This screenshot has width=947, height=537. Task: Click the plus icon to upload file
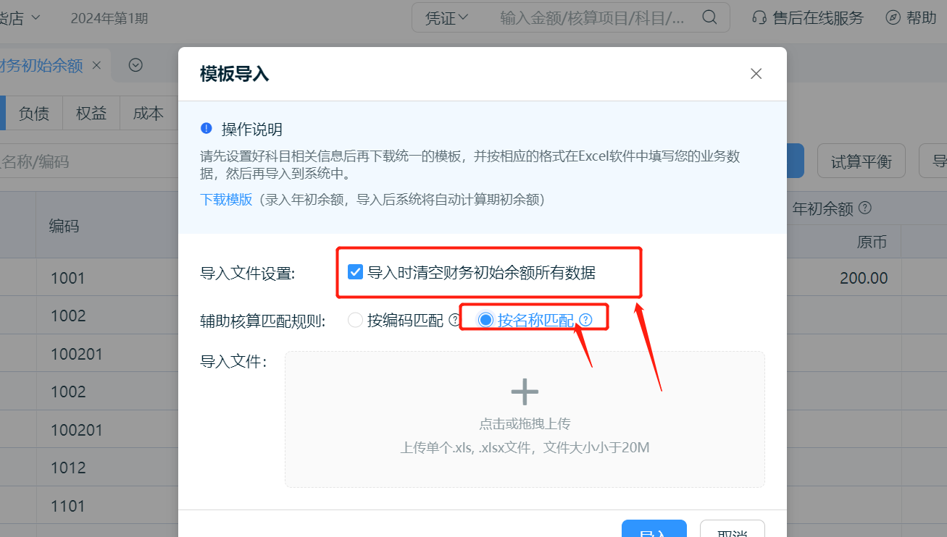point(525,392)
